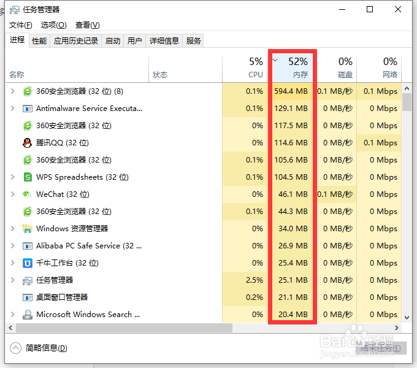Expand the WPS Spreadsheets process group
Screen dimensions: 417x368
coord(12,177)
